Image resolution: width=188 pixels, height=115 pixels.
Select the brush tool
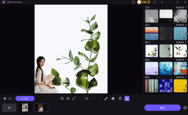point(106,99)
